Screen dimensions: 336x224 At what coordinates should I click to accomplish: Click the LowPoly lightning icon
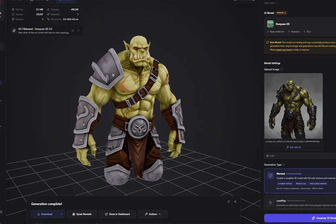pos(270,202)
